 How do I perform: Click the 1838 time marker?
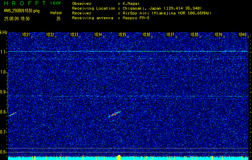pyautogui.click(x=194, y=34)
